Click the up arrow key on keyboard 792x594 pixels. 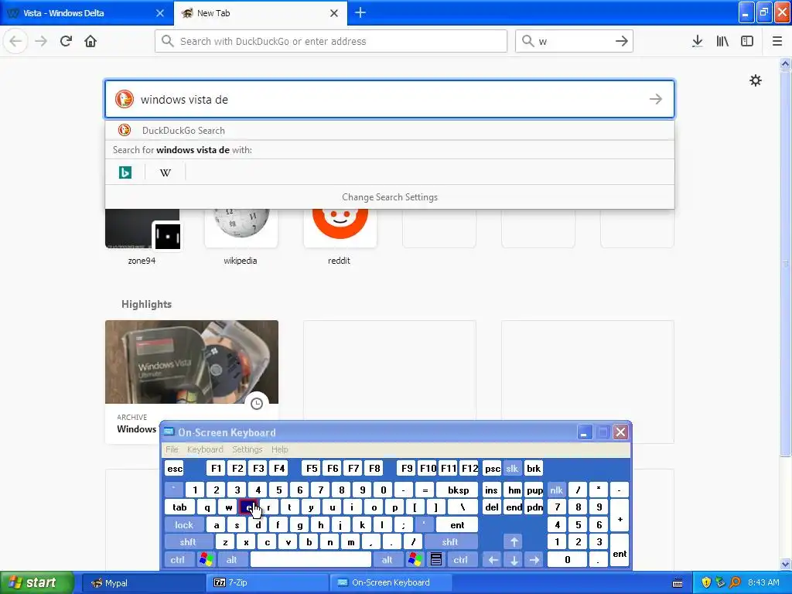tap(514, 542)
